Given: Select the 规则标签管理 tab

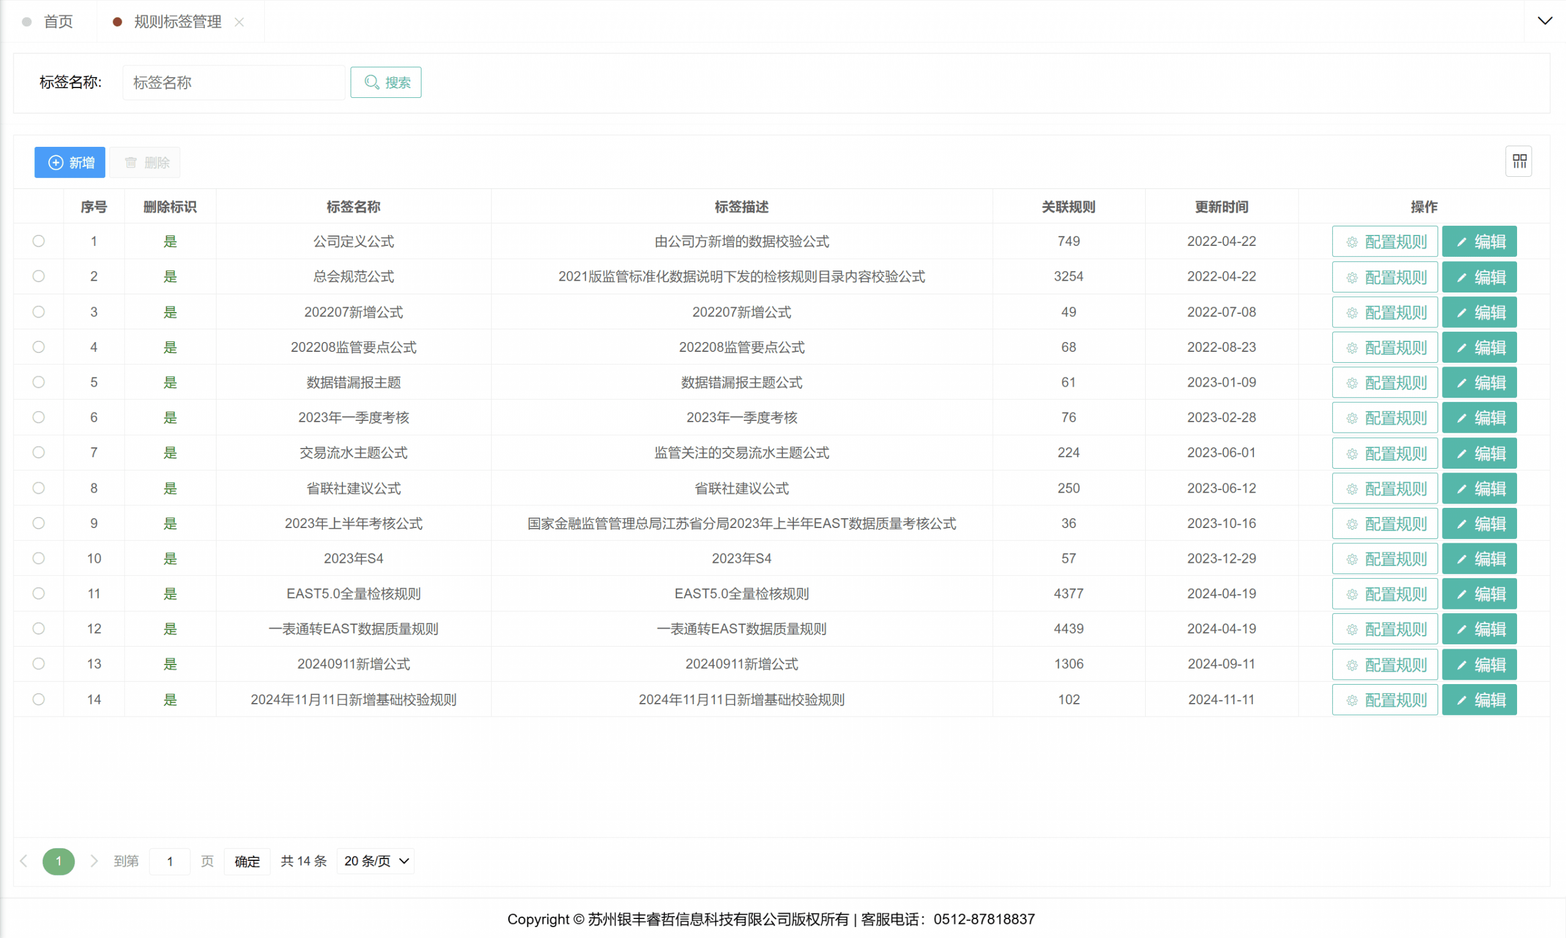Looking at the screenshot, I should tap(177, 21).
